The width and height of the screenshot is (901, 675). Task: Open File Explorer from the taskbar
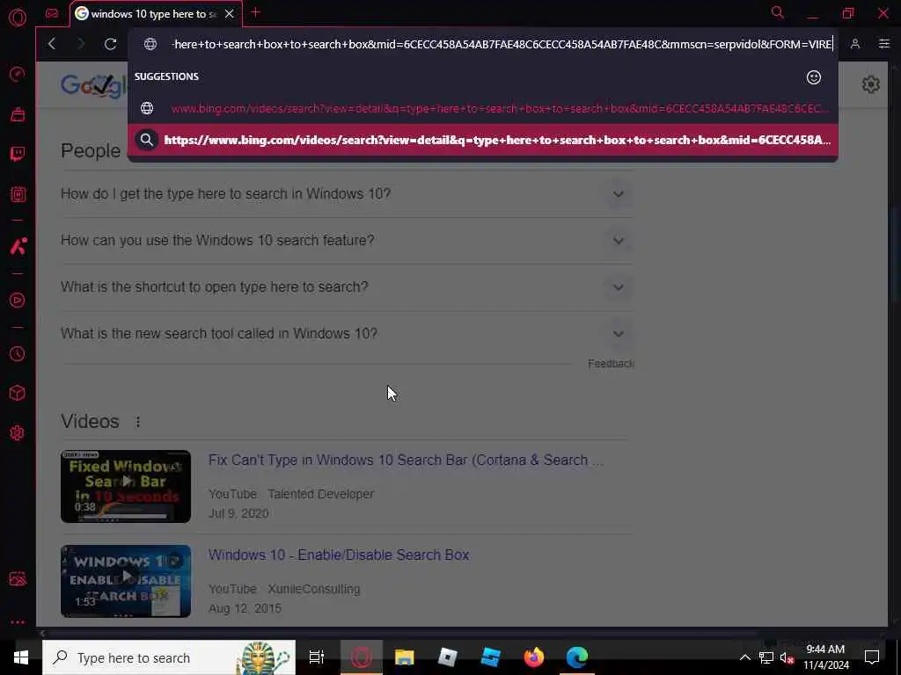tap(405, 657)
